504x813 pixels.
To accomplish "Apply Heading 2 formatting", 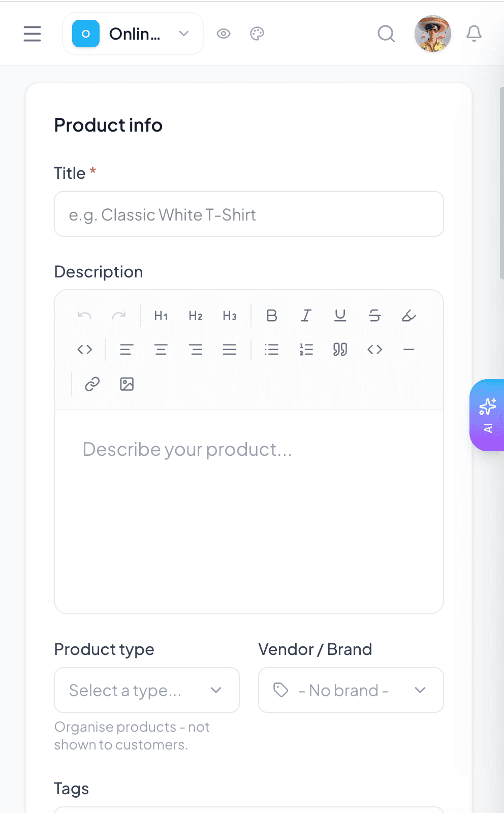I will pyautogui.click(x=195, y=315).
